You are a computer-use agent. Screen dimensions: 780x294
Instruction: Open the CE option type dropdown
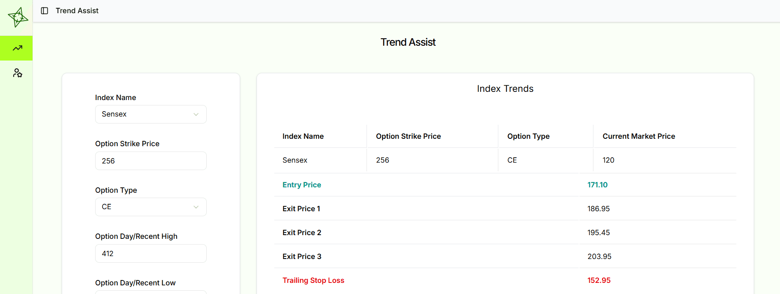tap(151, 207)
